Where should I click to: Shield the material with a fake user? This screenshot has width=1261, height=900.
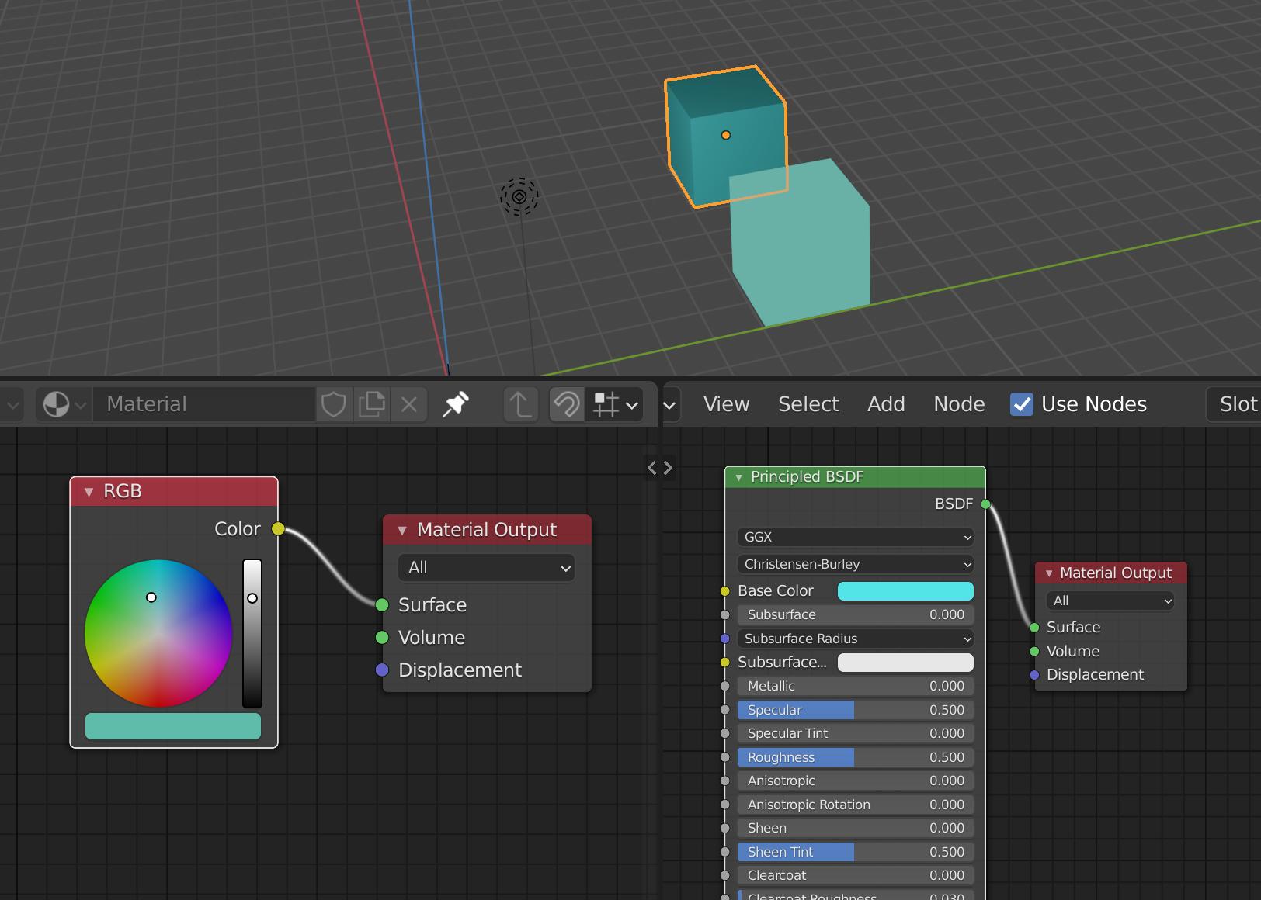[x=334, y=403]
